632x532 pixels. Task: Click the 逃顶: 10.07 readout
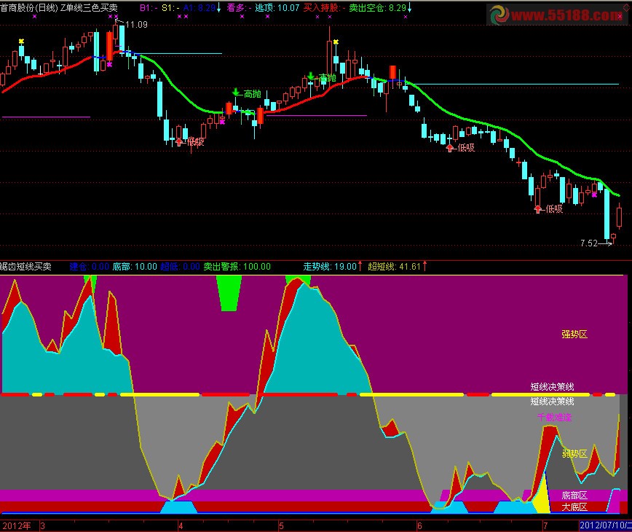(277, 8)
